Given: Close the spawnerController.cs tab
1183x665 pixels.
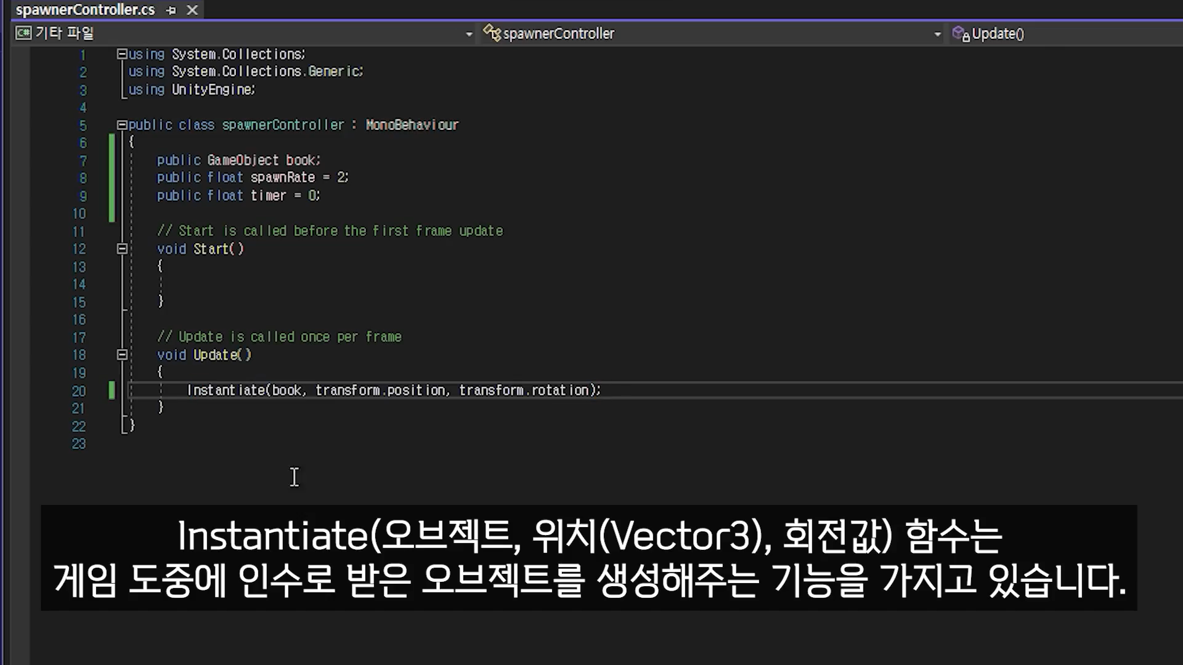Looking at the screenshot, I should [x=192, y=10].
